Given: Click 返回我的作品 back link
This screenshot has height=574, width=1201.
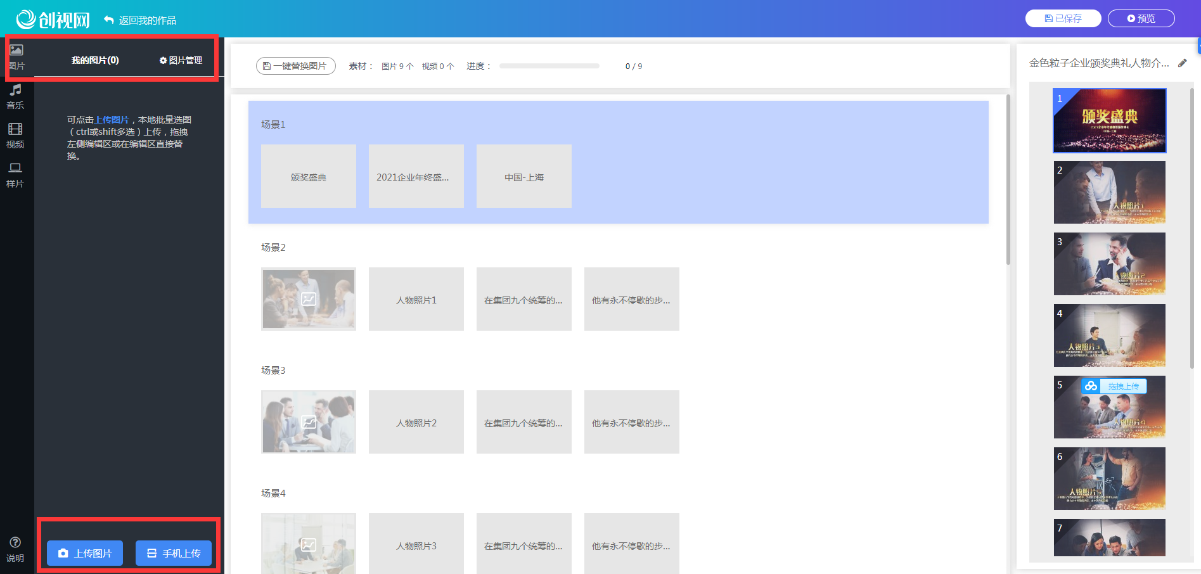Looking at the screenshot, I should (140, 20).
